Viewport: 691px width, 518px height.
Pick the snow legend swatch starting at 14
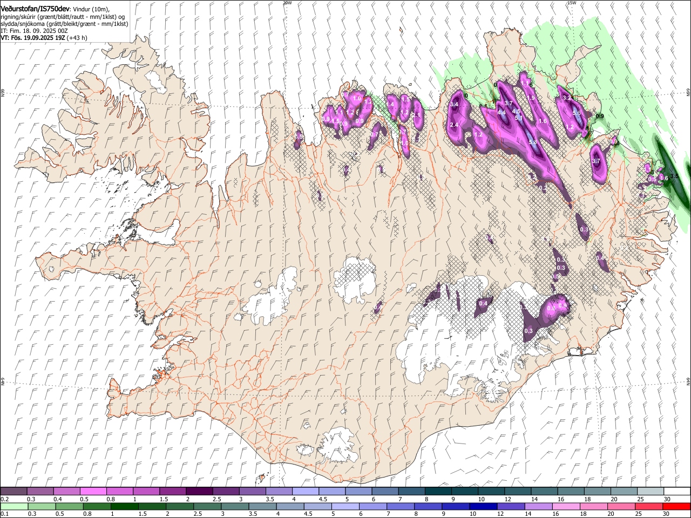click(x=544, y=492)
